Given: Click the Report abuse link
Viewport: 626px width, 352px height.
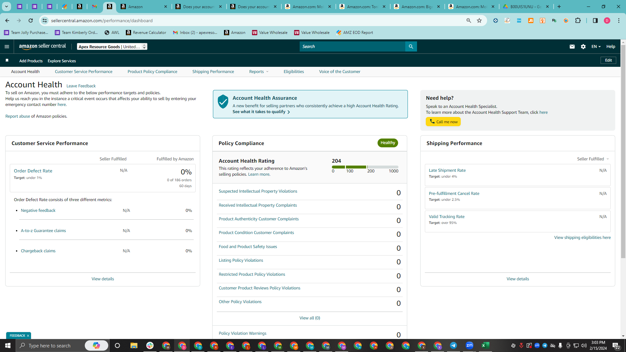Looking at the screenshot, I should tap(18, 116).
